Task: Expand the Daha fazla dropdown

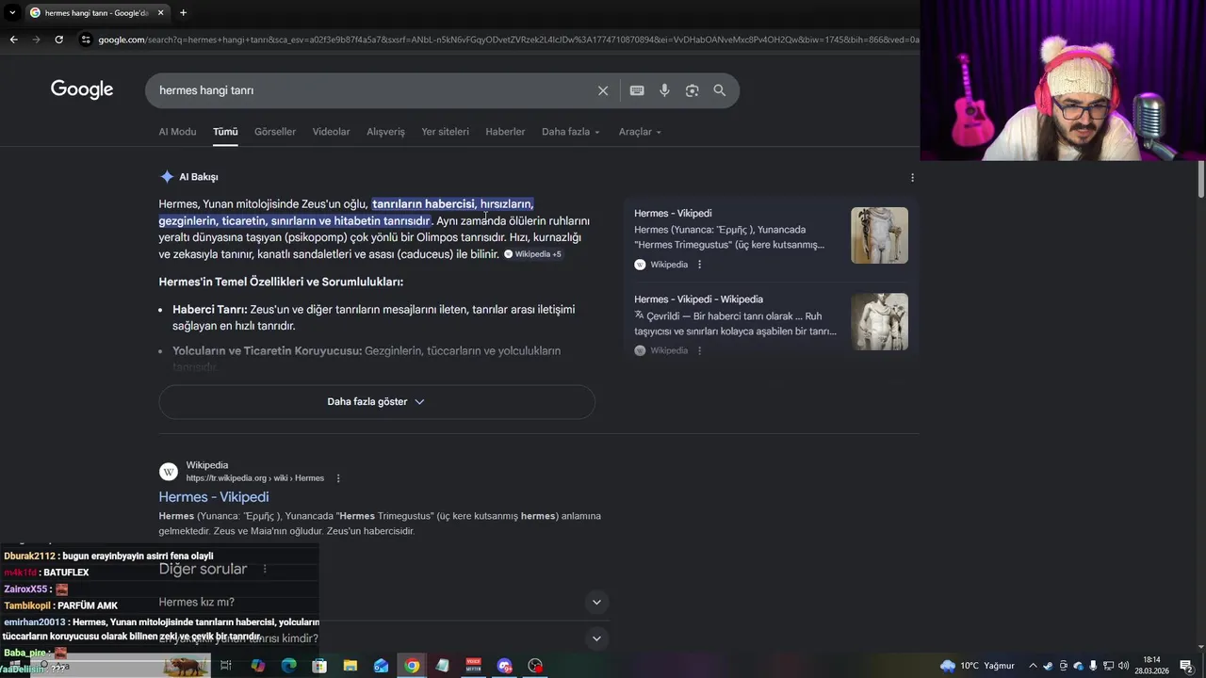Action: tap(570, 132)
